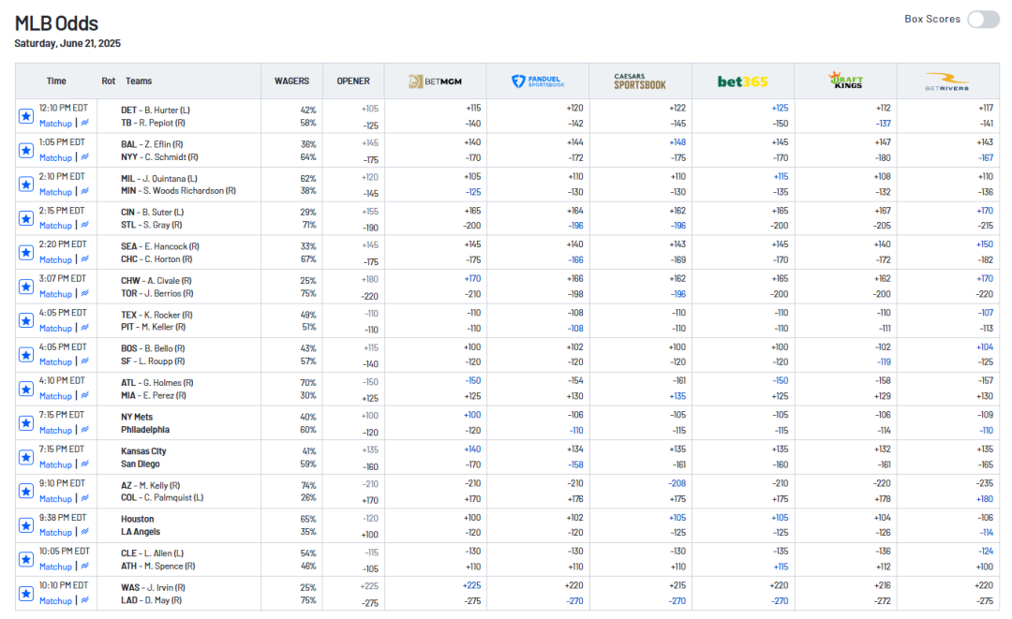Image resolution: width=1012 pixels, height=619 pixels.
Task: Click the BetRivers logo header
Action: [x=947, y=81]
